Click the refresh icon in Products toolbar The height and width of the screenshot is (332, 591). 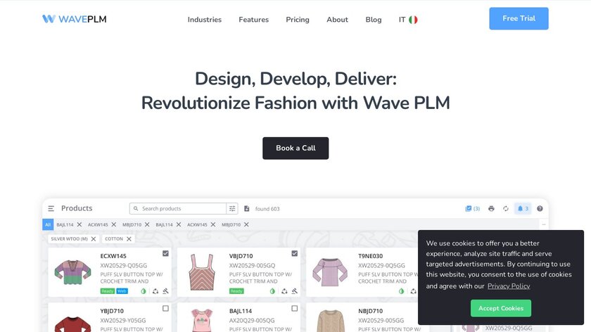point(506,208)
